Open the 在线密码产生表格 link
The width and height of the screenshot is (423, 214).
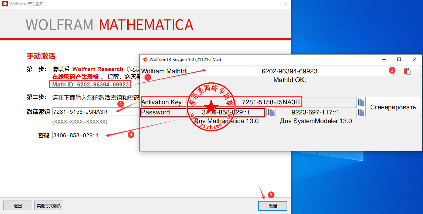tap(76, 77)
